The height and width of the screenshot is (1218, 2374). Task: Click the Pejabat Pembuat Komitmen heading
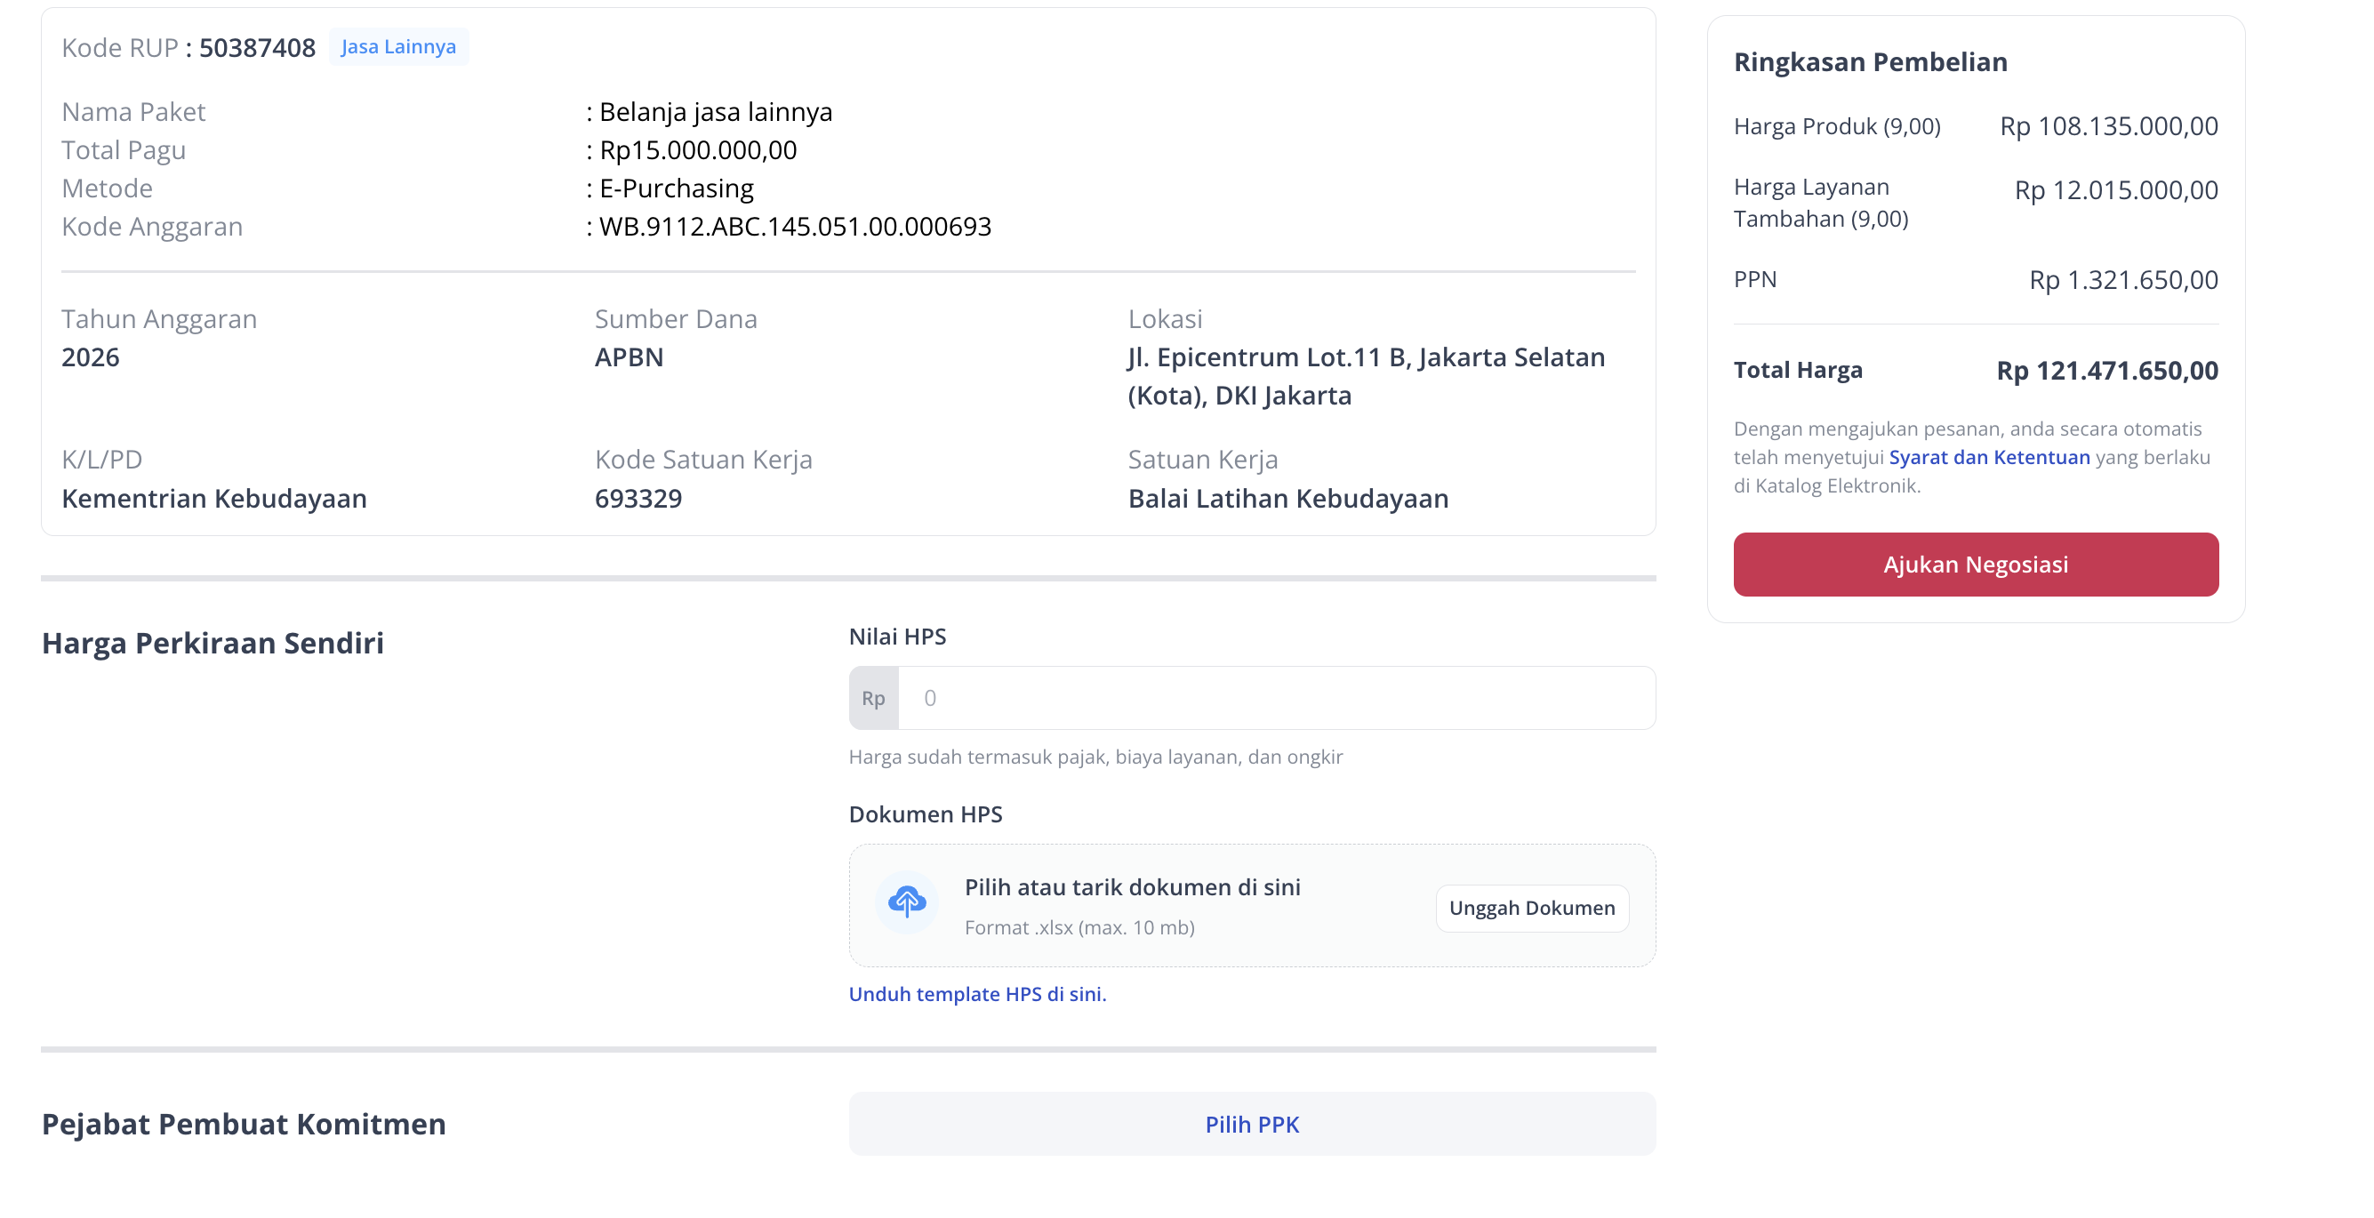(x=244, y=1124)
